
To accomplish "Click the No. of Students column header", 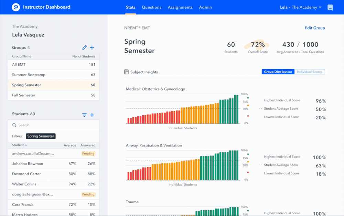I will (84, 56).
